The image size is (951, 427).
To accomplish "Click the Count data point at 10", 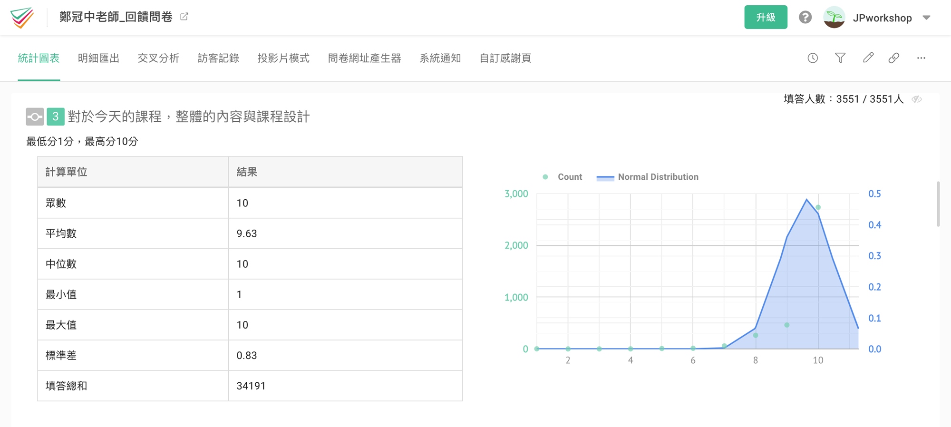I will (x=818, y=207).
